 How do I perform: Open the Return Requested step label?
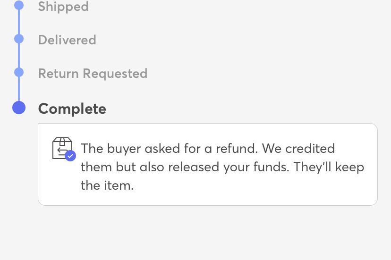(93, 74)
